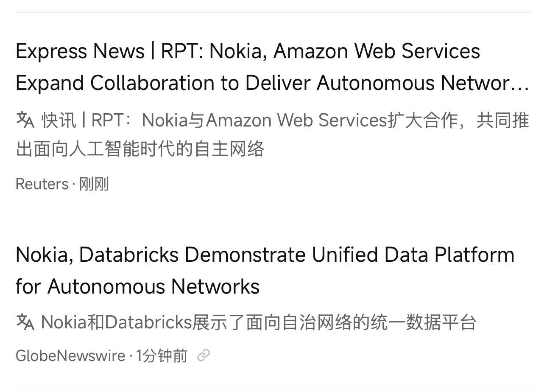Open the Nokia, Databricks Demonstrate headline

(x=265, y=270)
